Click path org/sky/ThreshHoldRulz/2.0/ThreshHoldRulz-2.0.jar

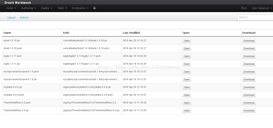pos(91,111)
